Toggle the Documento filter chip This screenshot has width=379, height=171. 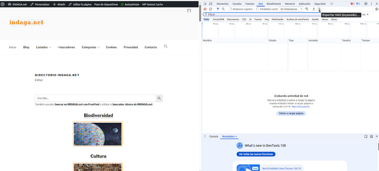(x=233, y=19)
